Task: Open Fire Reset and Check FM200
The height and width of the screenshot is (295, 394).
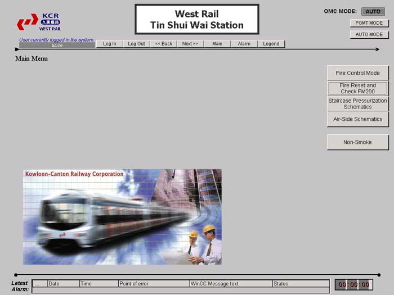Action: [357, 88]
